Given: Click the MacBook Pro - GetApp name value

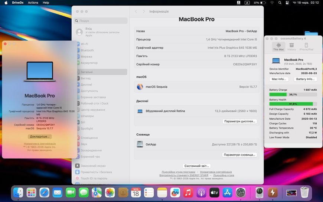Looking at the screenshot, I should pos(241,31).
